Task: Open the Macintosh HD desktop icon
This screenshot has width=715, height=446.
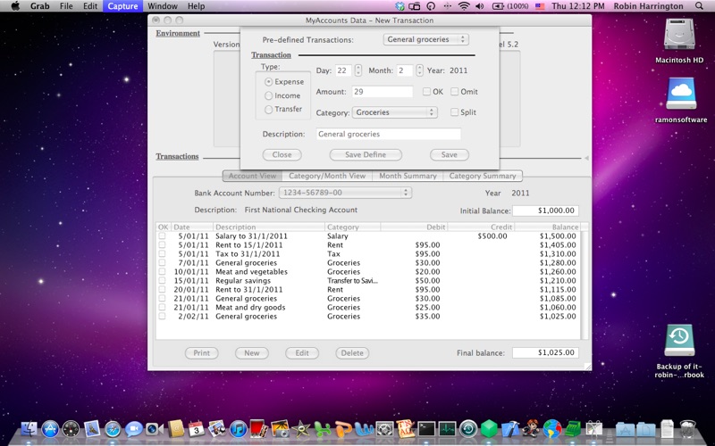Action: click(681, 36)
